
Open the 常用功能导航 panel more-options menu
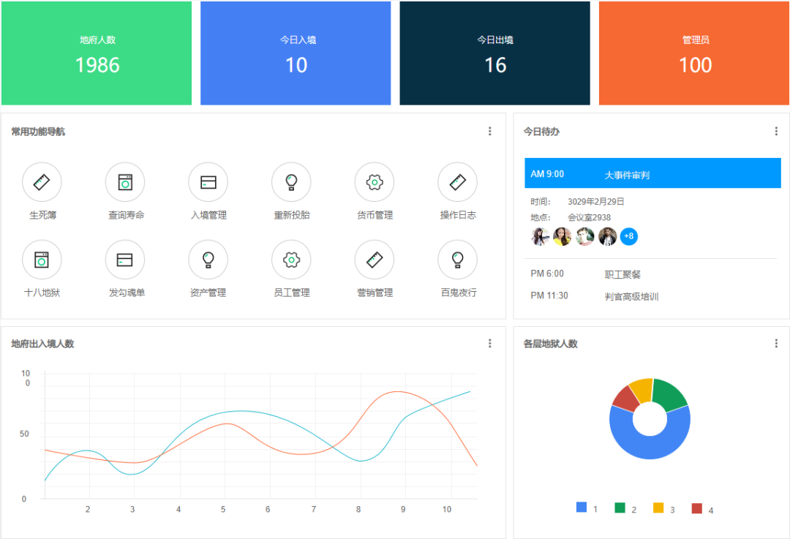coord(490,132)
